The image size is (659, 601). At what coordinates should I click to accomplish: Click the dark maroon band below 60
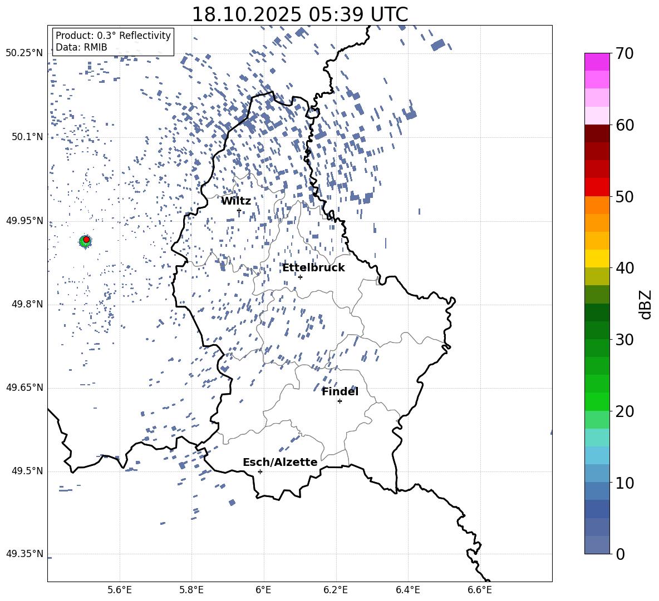[597, 133]
